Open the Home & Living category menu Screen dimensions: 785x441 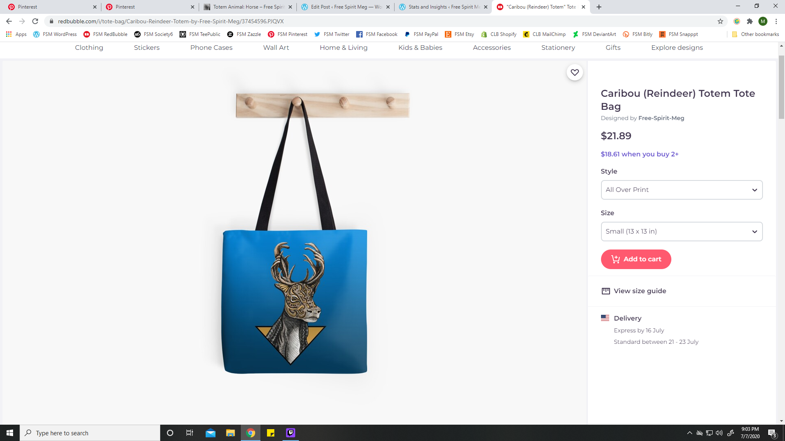click(x=343, y=48)
